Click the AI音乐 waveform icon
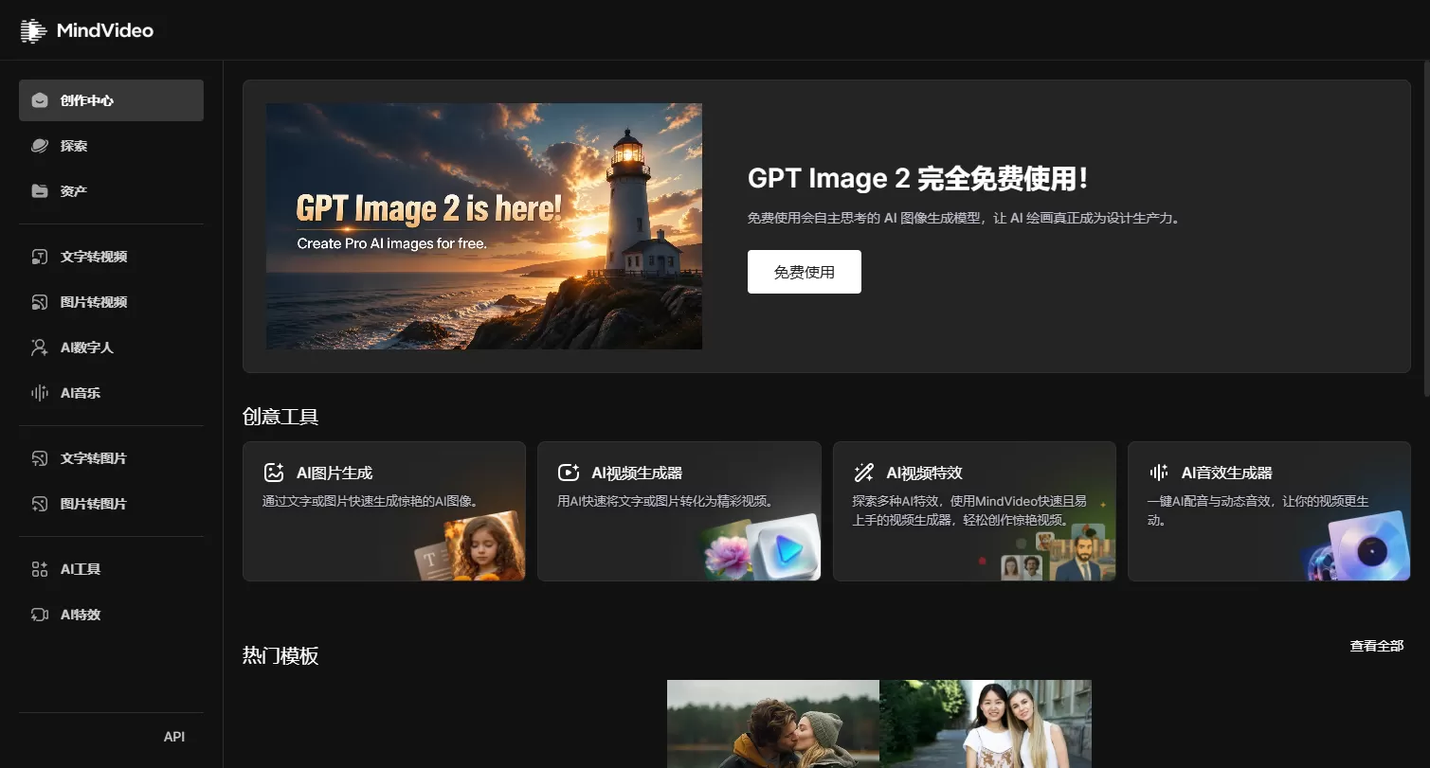This screenshot has width=1430, height=768. coord(40,393)
